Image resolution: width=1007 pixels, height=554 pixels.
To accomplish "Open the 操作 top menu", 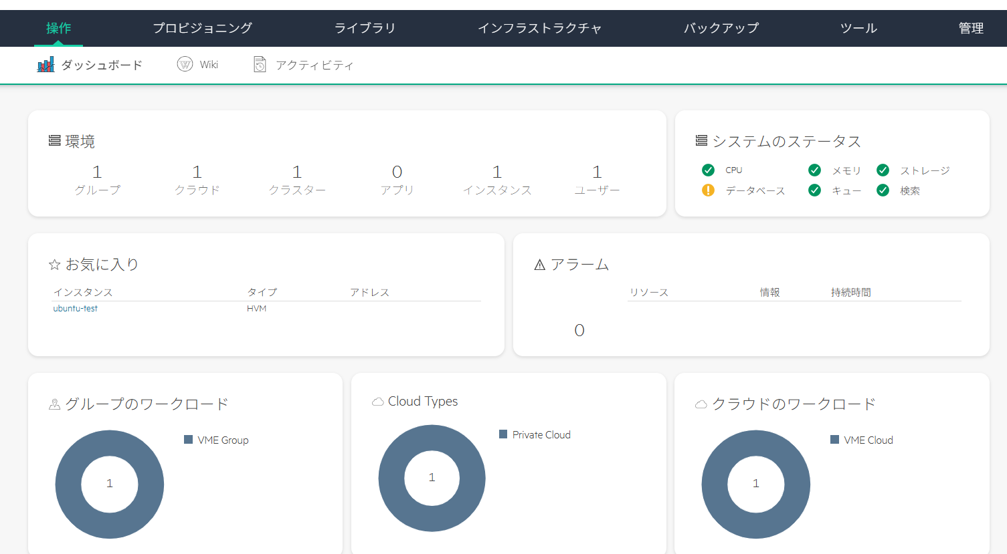I will pyautogui.click(x=58, y=28).
